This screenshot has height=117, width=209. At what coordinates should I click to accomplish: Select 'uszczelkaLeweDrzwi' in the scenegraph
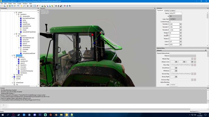[29, 53]
